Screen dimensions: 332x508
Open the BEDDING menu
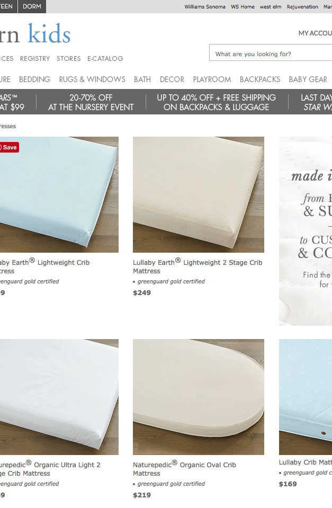[34, 79]
